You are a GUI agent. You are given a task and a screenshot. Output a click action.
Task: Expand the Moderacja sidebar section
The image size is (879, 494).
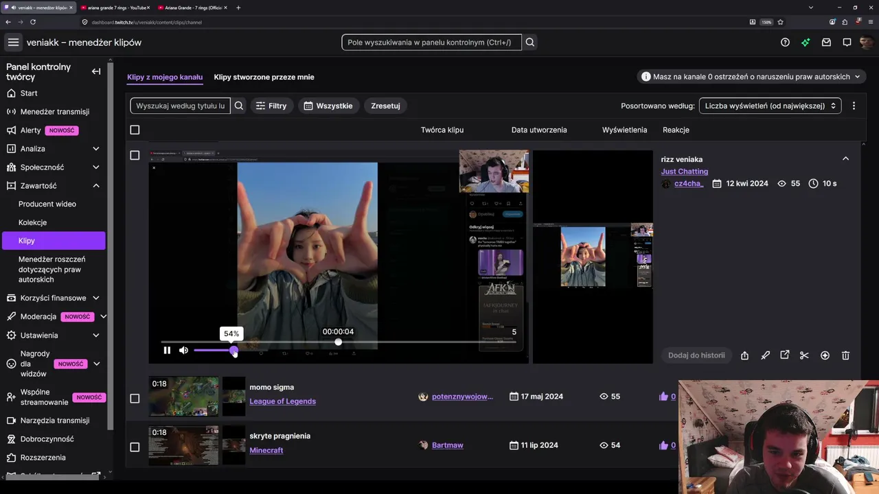(x=103, y=317)
